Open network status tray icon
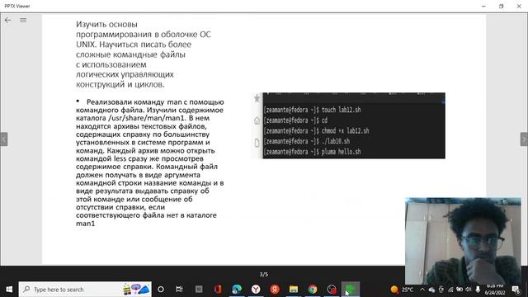The image size is (528, 297). 450,290
